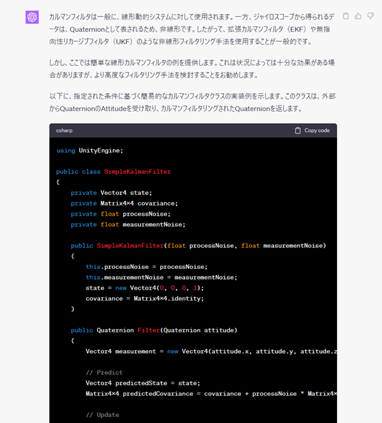This screenshot has width=382, height=423.
Task: Click the 'Matrix4x4 predictedCovariance' line
Action: [211, 394]
